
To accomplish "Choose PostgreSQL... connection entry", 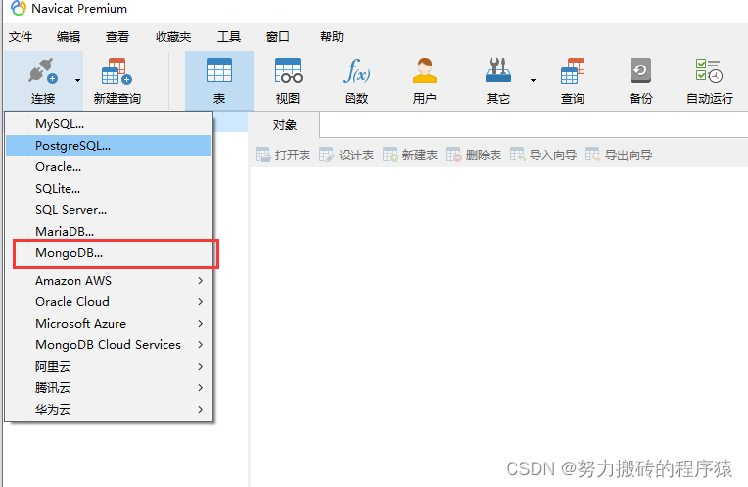I will [x=109, y=146].
